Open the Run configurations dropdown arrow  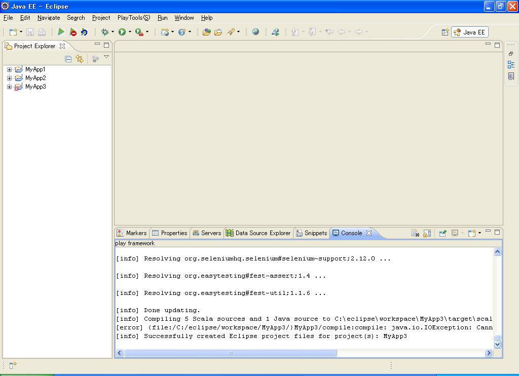(x=130, y=32)
